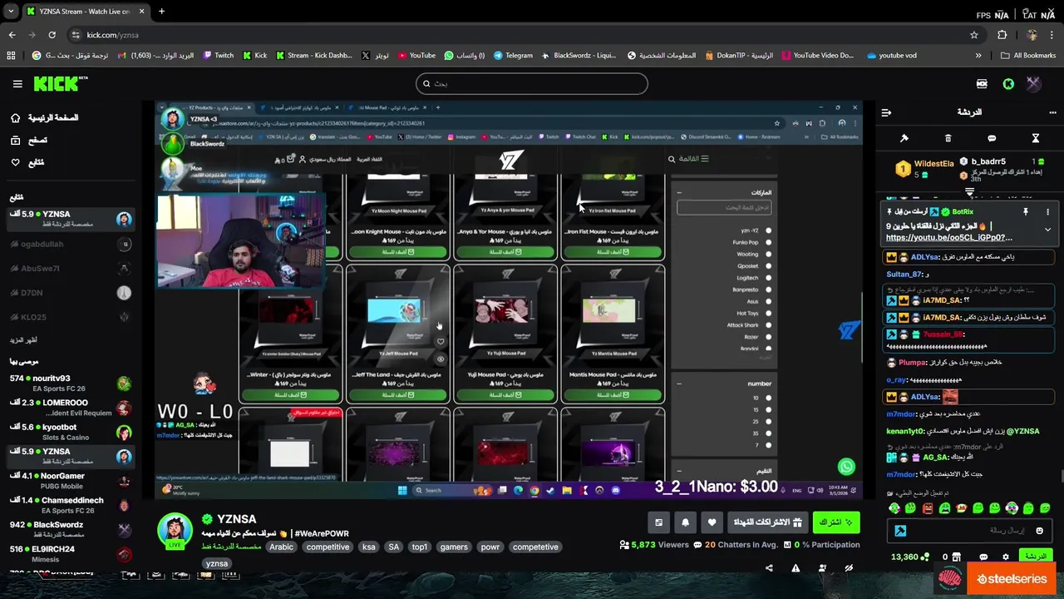
Task: Click the yznsa tag chip
Action: pyautogui.click(x=216, y=563)
